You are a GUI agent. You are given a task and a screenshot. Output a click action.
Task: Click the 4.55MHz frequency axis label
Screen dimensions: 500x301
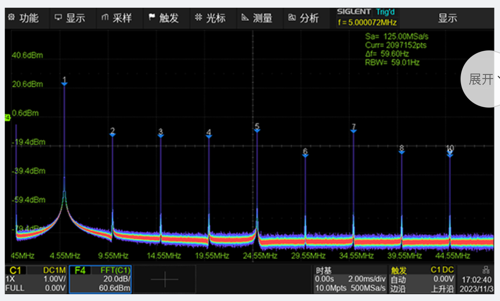coord(65,256)
